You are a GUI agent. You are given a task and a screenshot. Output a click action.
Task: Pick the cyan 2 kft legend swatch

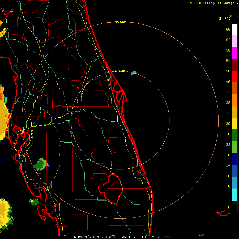[234, 195]
